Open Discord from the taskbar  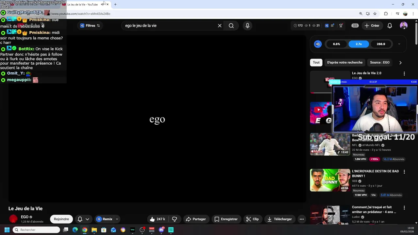click(x=161, y=230)
